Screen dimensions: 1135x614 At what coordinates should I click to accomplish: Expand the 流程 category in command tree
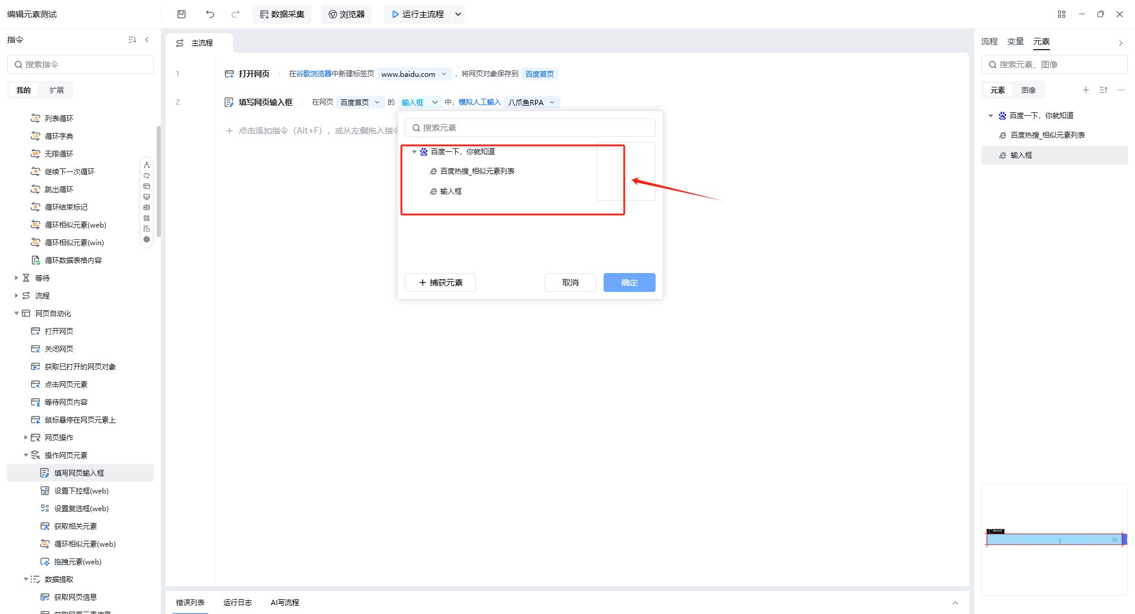pos(17,295)
